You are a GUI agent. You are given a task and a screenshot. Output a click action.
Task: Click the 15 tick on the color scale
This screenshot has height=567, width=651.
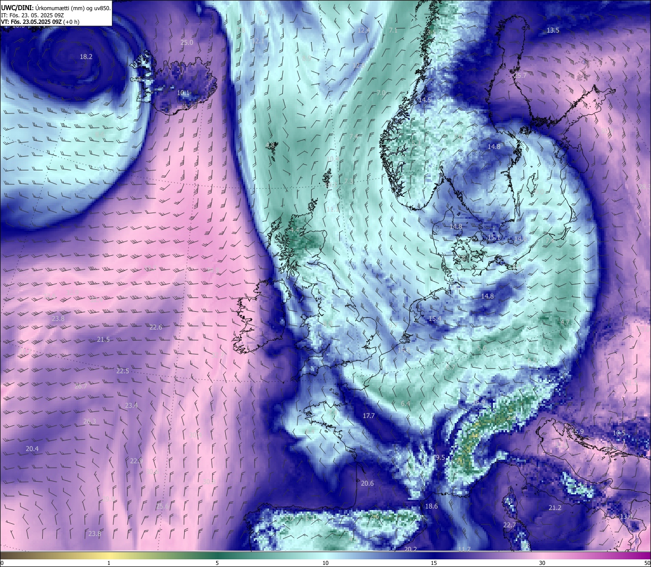pos(434,562)
